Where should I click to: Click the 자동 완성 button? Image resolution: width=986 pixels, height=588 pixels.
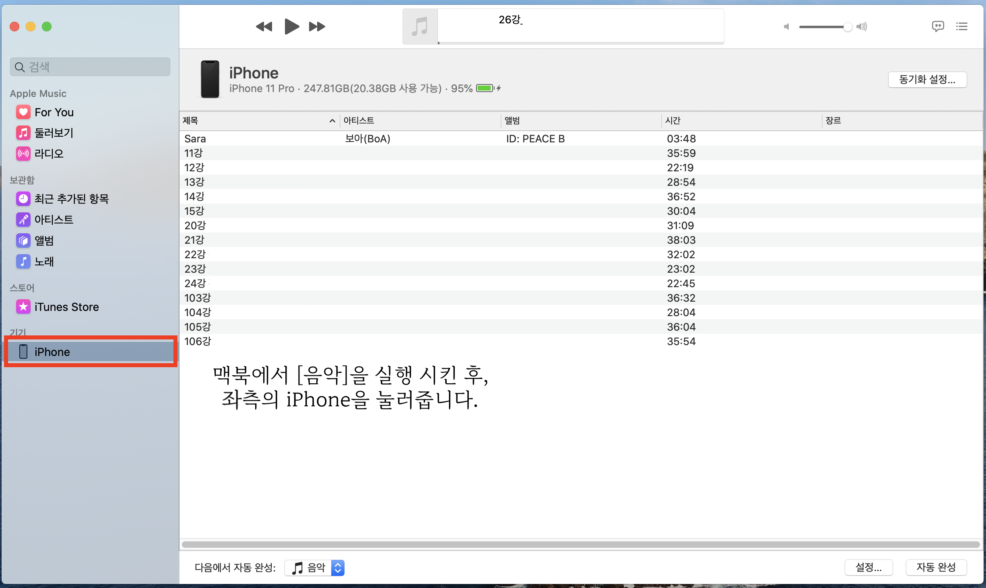click(936, 567)
